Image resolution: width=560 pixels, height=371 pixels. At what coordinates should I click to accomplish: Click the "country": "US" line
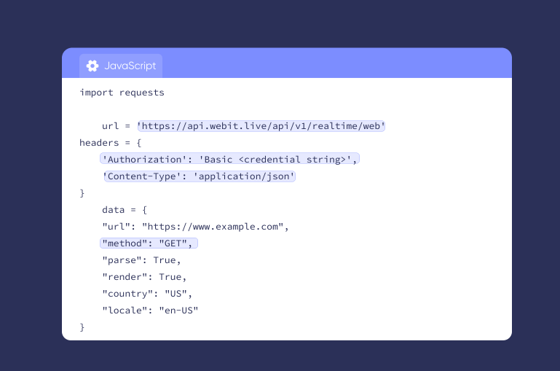(147, 294)
